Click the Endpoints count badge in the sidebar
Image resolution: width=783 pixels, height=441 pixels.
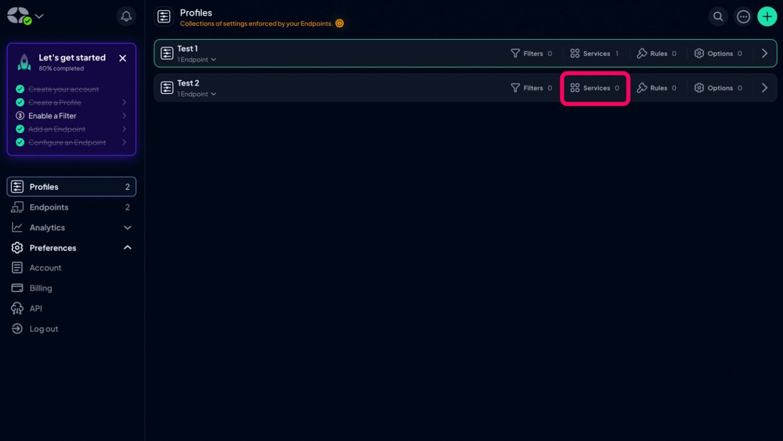coord(127,207)
